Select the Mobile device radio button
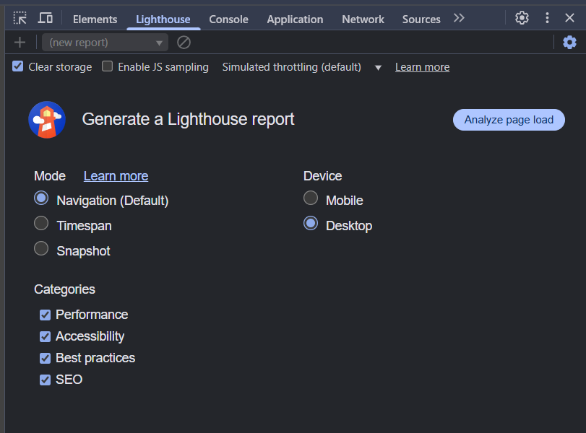This screenshot has width=586, height=433. coord(311,198)
